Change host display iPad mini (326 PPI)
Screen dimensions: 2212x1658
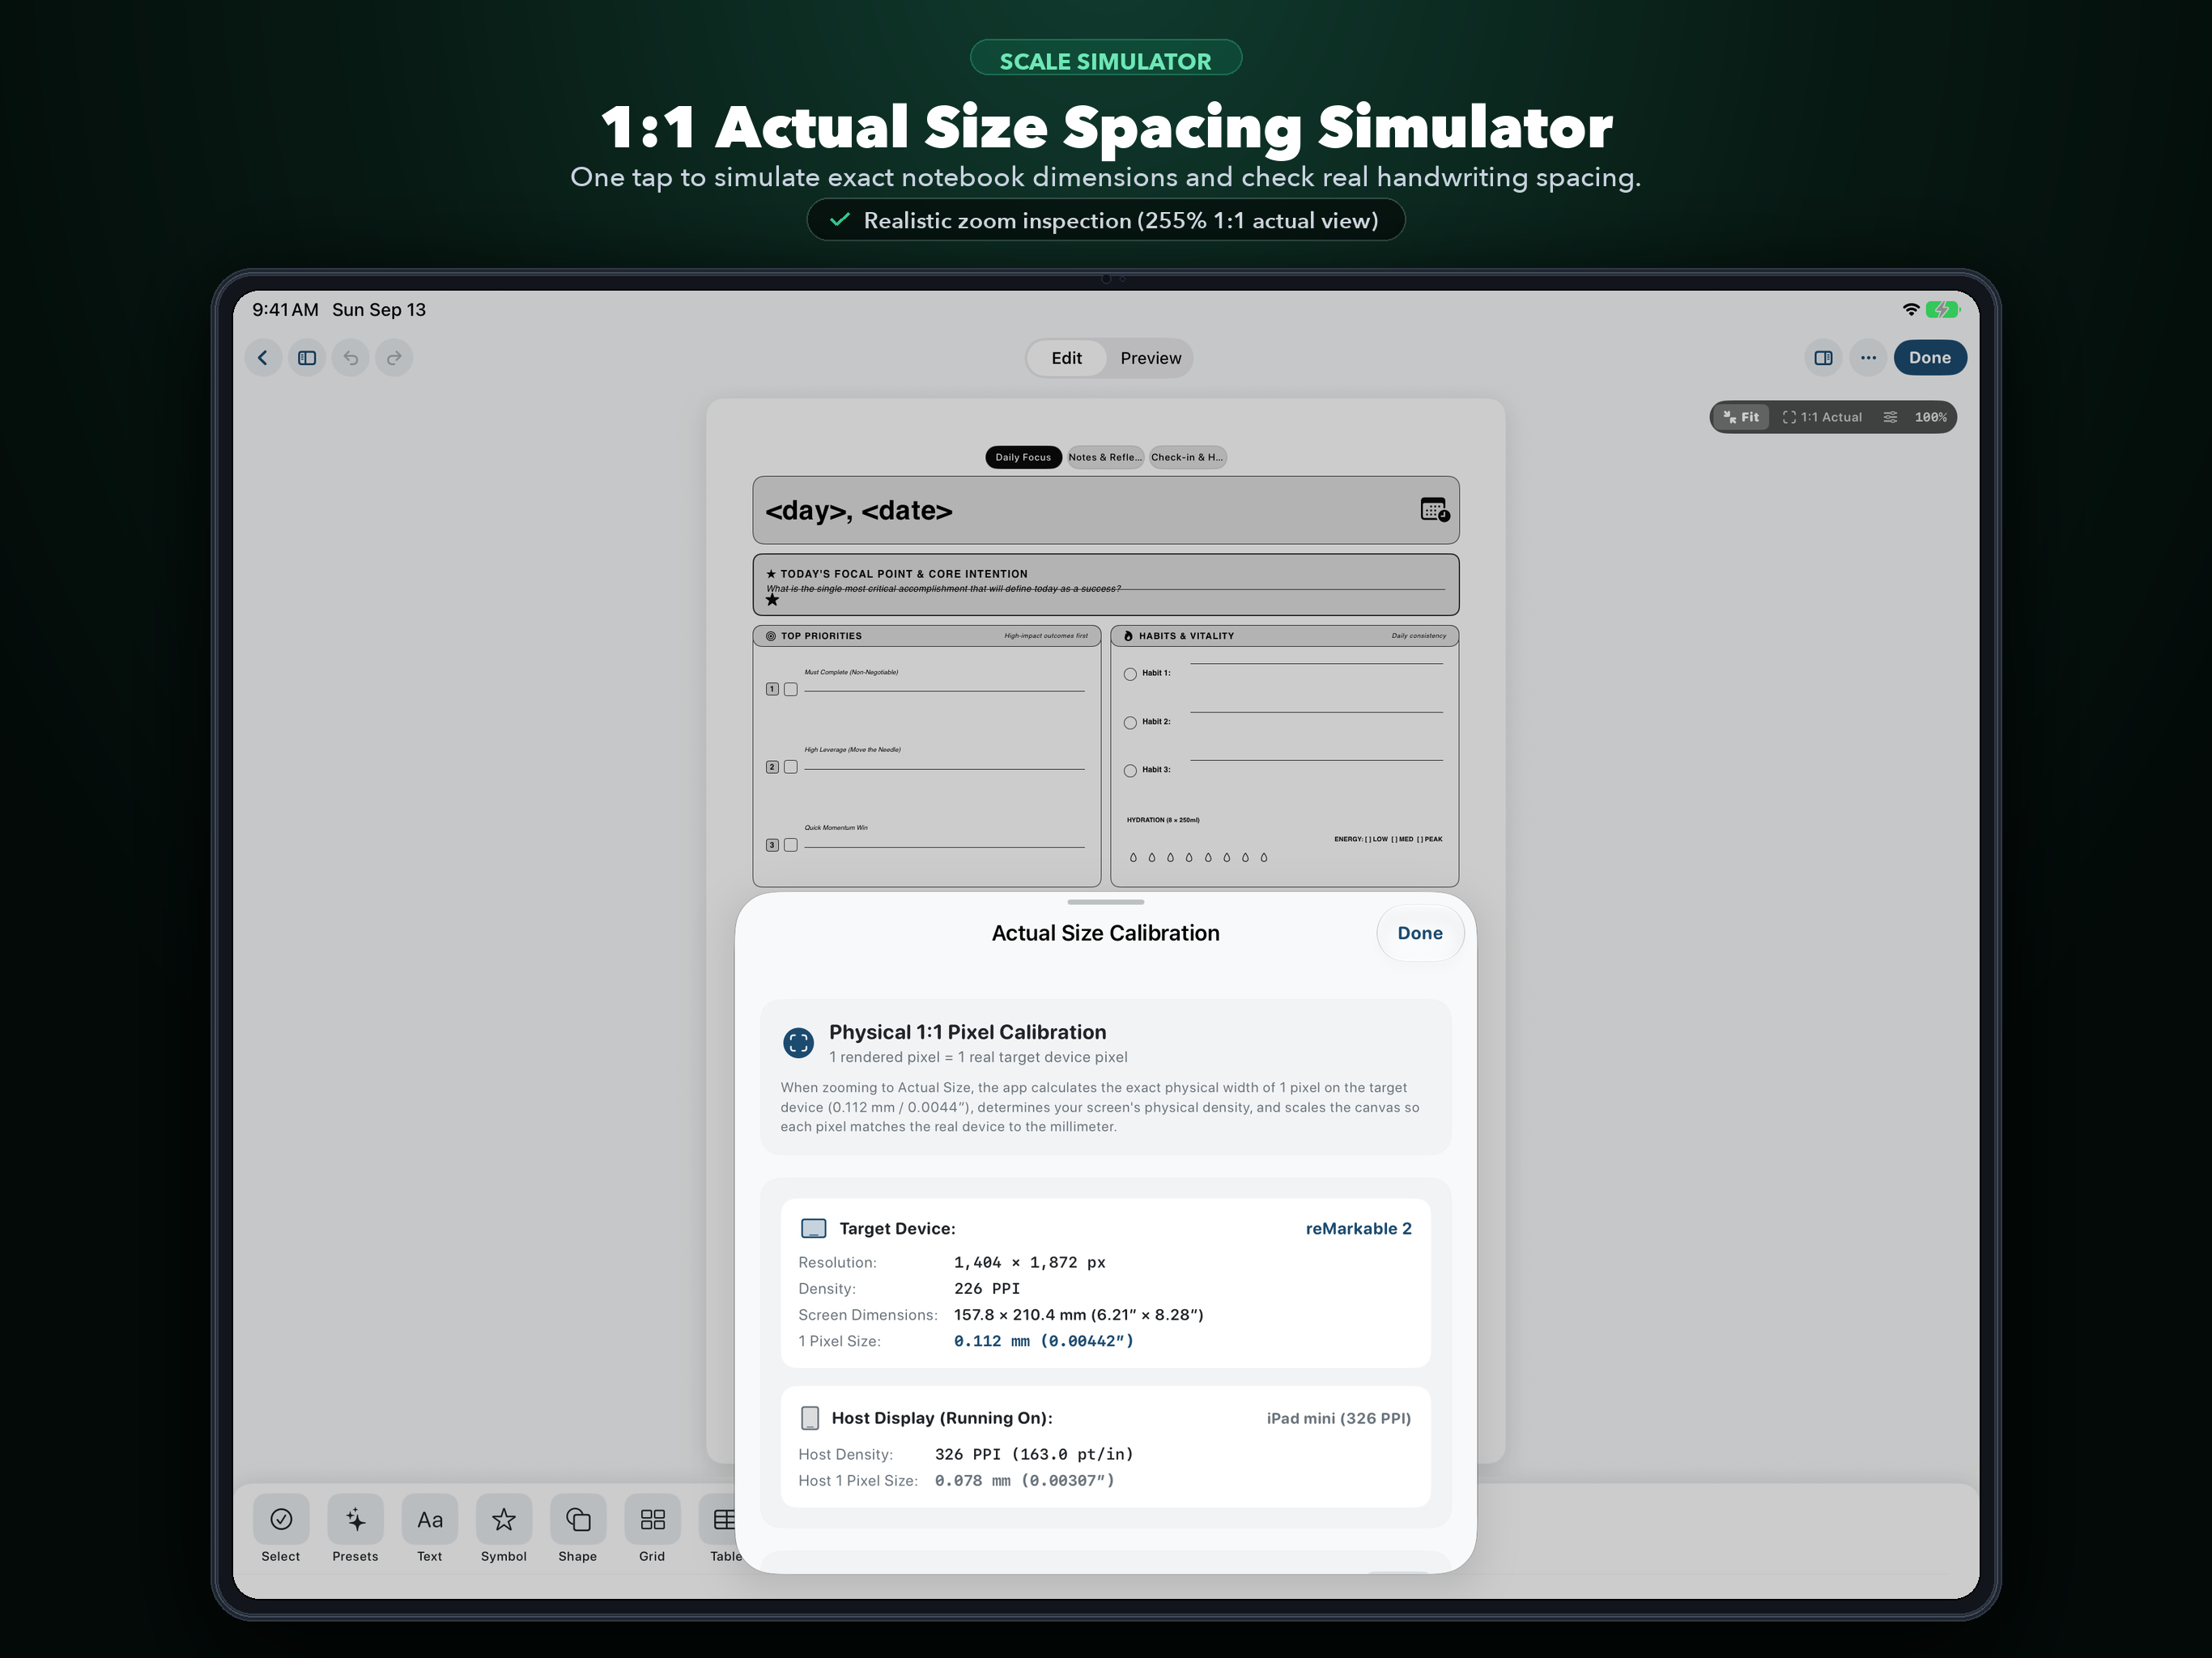pos(1338,1418)
